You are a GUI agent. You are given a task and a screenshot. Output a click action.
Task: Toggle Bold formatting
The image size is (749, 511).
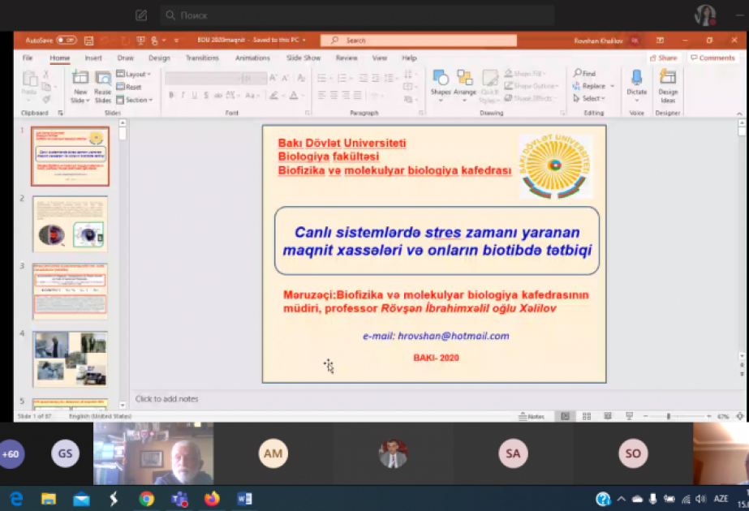[x=171, y=95]
